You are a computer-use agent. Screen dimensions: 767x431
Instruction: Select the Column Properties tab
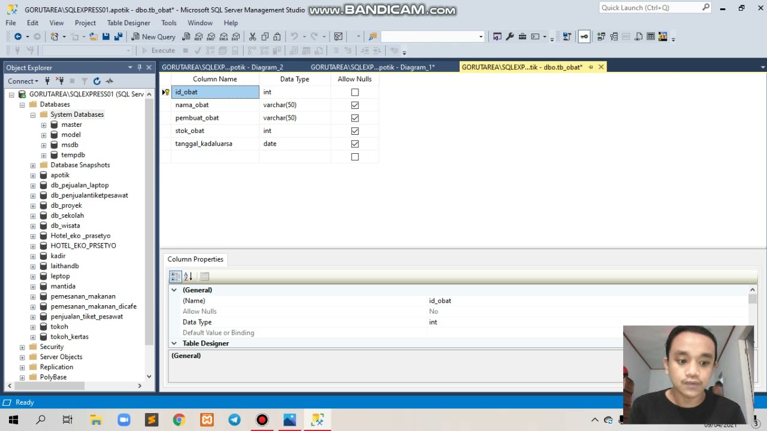(x=195, y=259)
